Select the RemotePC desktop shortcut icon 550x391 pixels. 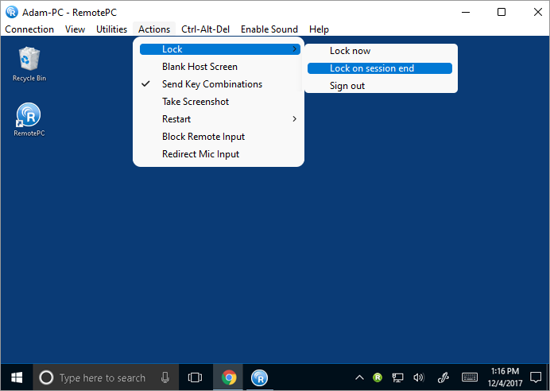(29, 119)
